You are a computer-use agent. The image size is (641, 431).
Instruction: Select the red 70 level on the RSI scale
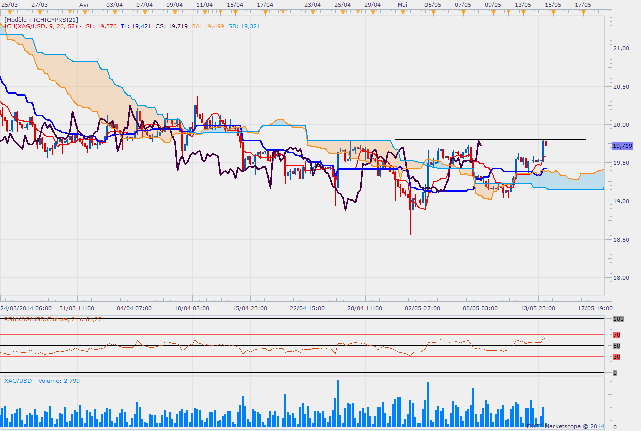(617, 335)
